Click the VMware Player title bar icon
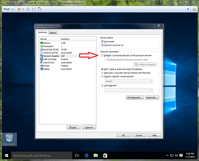Viewport: 199px width, 161px height. click(4, 3)
